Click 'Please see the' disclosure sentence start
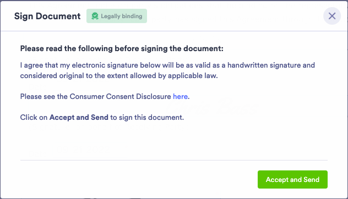The height and width of the screenshot is (199, 348). click(x=44, y=96)
